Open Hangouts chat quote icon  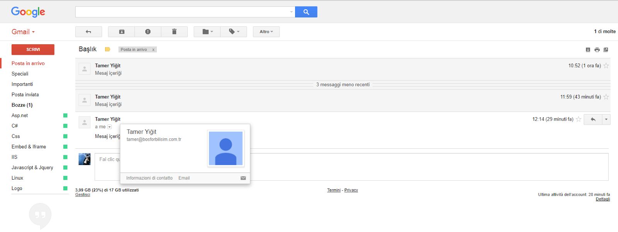40,215
